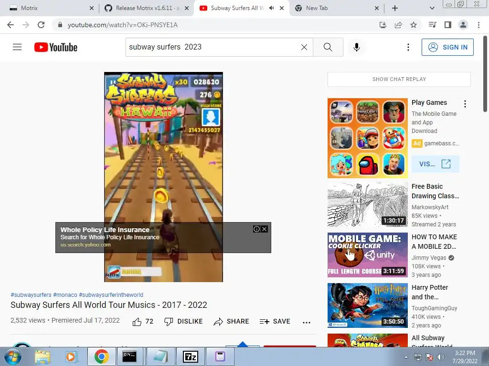
Task: Go back to previous page in Chrome
Action: [x=11, y=25]
